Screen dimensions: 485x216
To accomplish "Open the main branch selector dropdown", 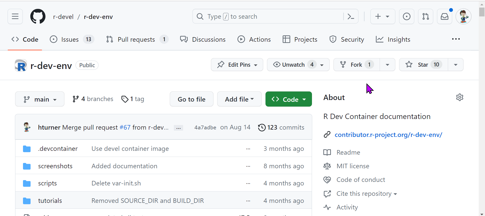I will 40,99.
